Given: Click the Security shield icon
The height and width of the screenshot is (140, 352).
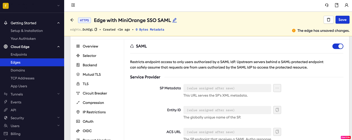Looking at the screenshot, I should click(6, 118).
